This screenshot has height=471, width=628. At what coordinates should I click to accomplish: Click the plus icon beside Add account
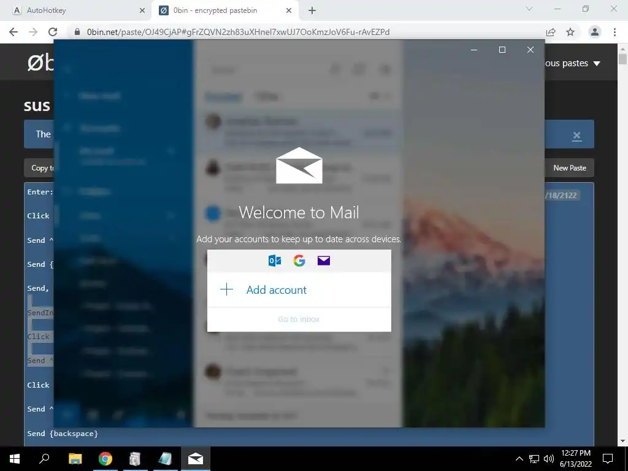[x=227, y=289]
